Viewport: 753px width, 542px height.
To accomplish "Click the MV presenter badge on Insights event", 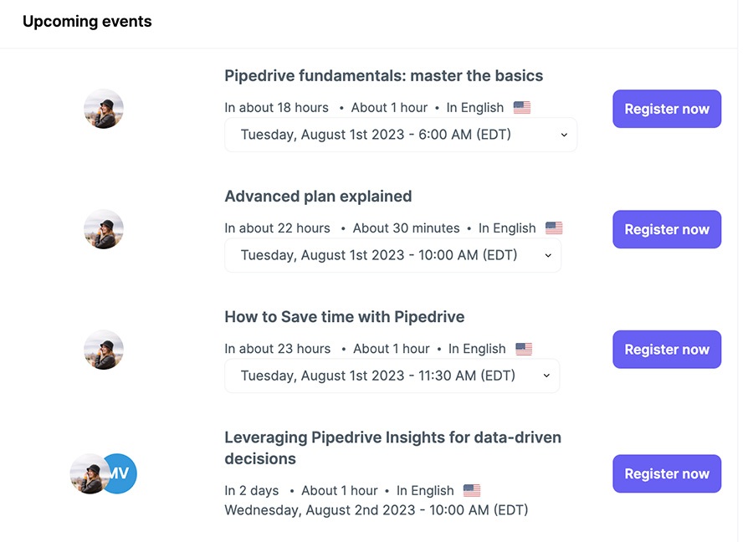I will click(x=118, y=473).
